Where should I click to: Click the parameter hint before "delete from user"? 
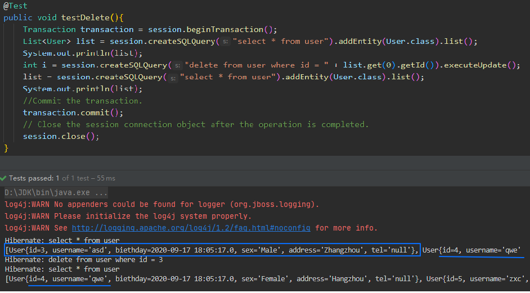[176, 65]
